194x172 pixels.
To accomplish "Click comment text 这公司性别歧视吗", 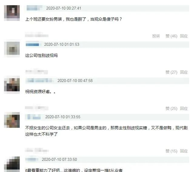I will [x=42, y=55].
